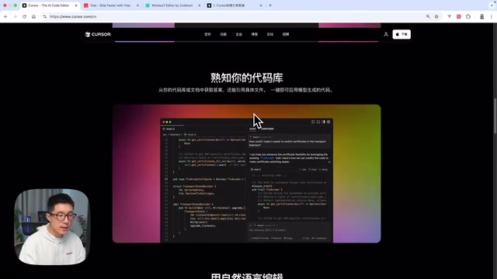The width and height of the screenshot is (497, 279).
Task: Select the CHAT tab in demo editor
Action: pyautogui.click(x=252, y=129)
